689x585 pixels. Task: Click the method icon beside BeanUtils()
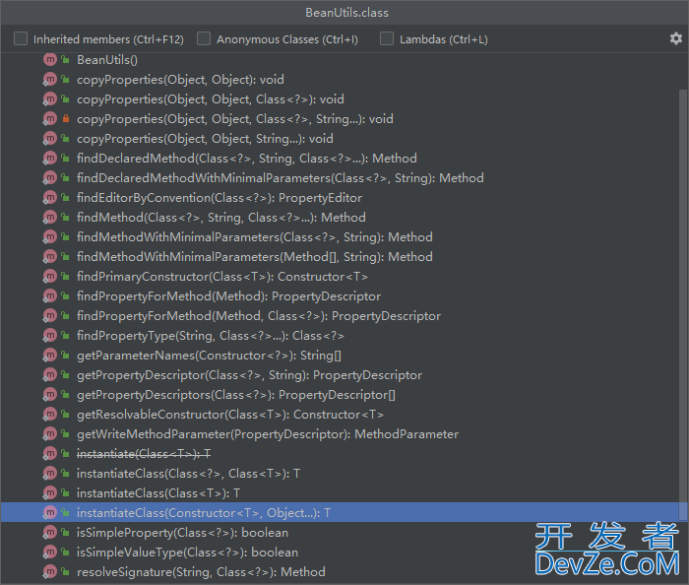coord(50,59)
